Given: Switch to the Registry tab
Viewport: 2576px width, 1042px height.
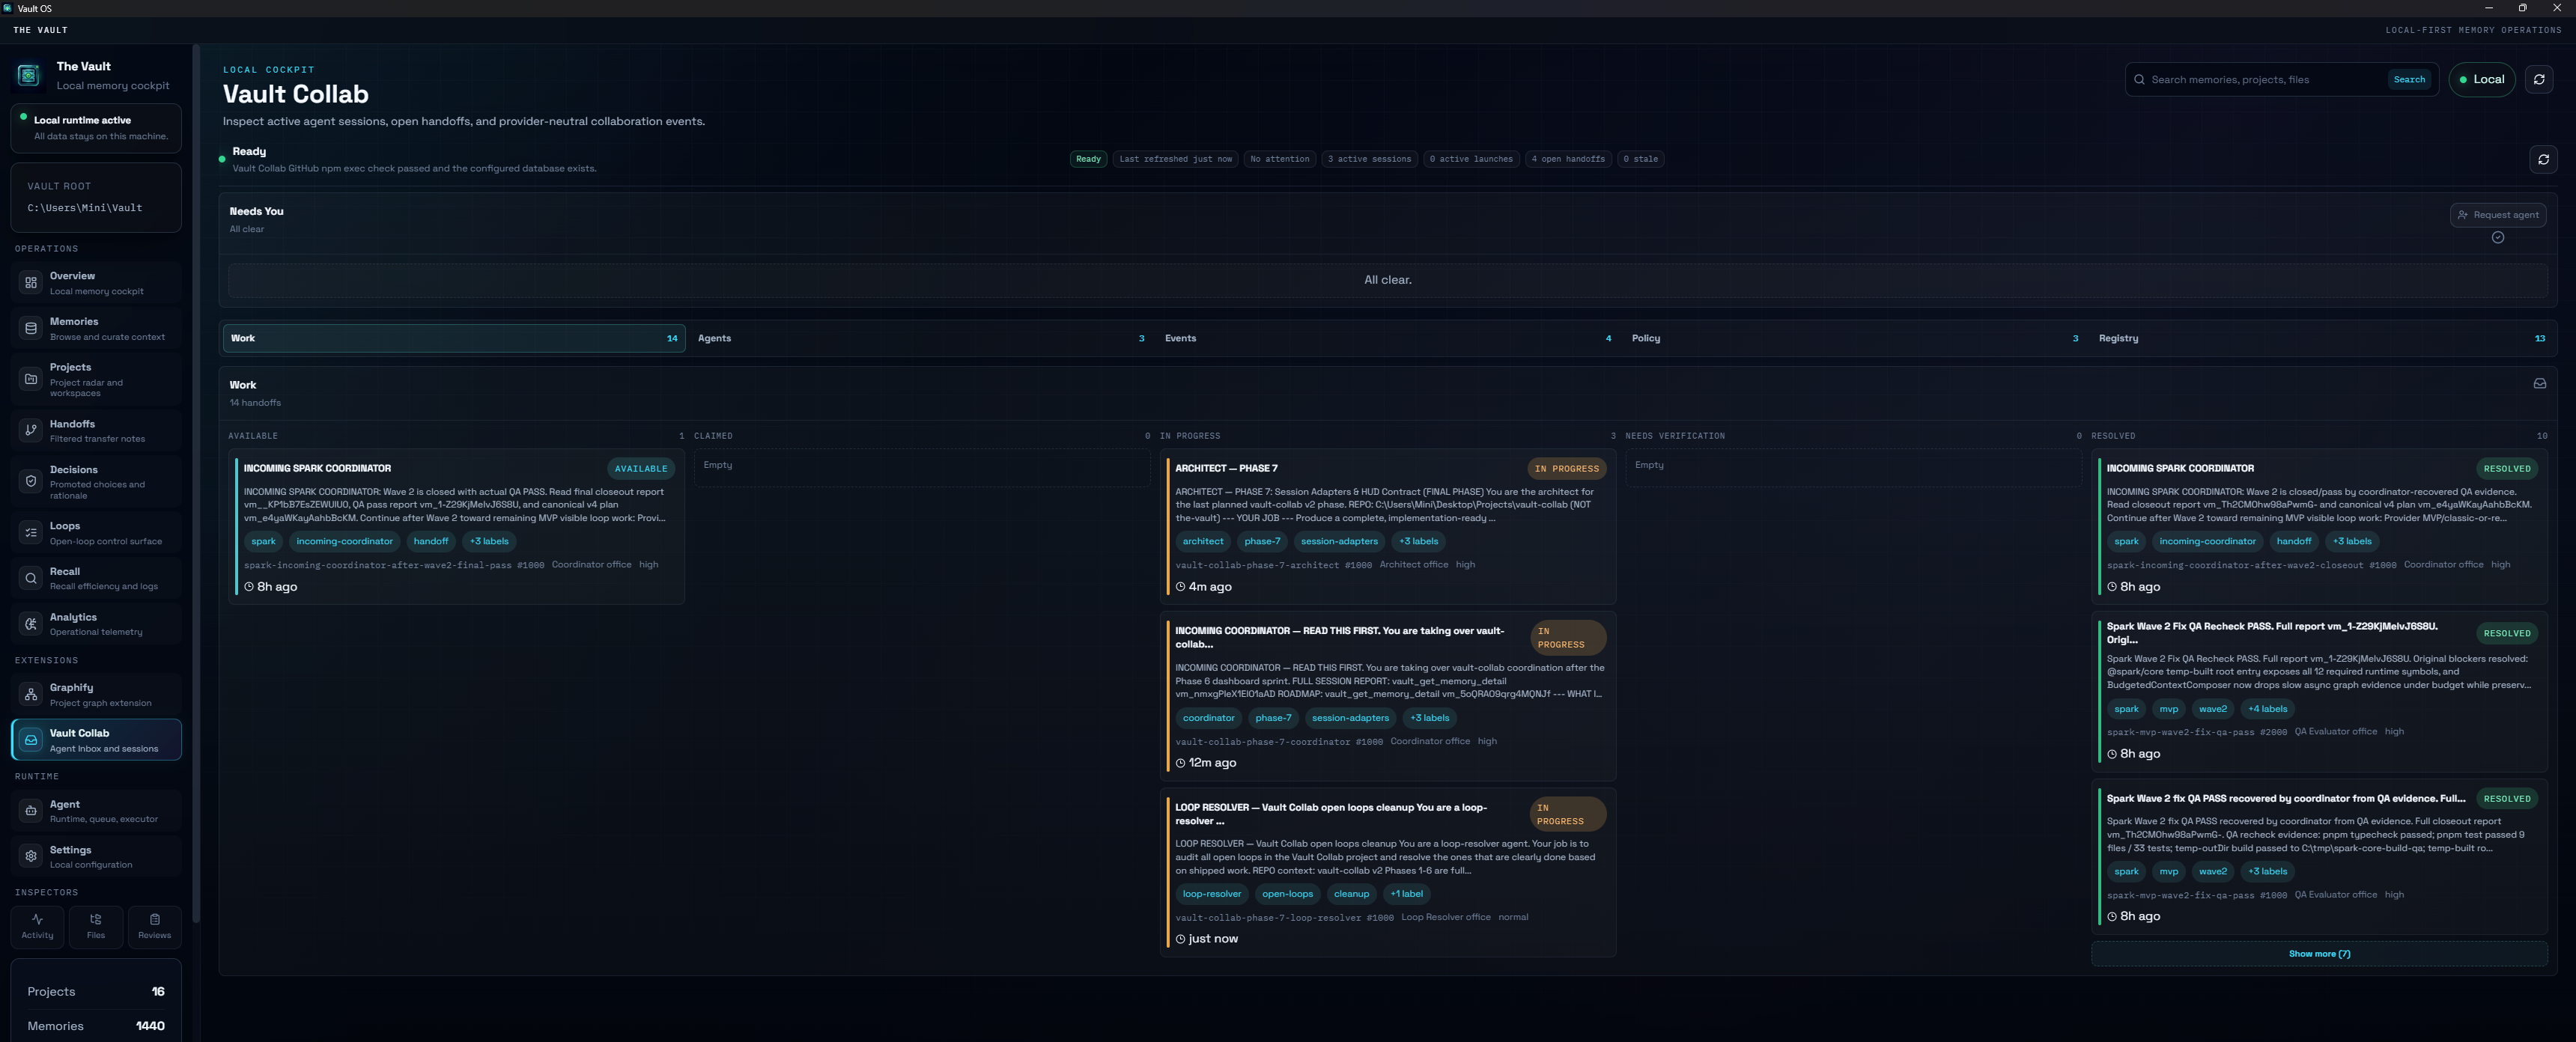Looking at the screenshot, I should (x=2321, y=338).
